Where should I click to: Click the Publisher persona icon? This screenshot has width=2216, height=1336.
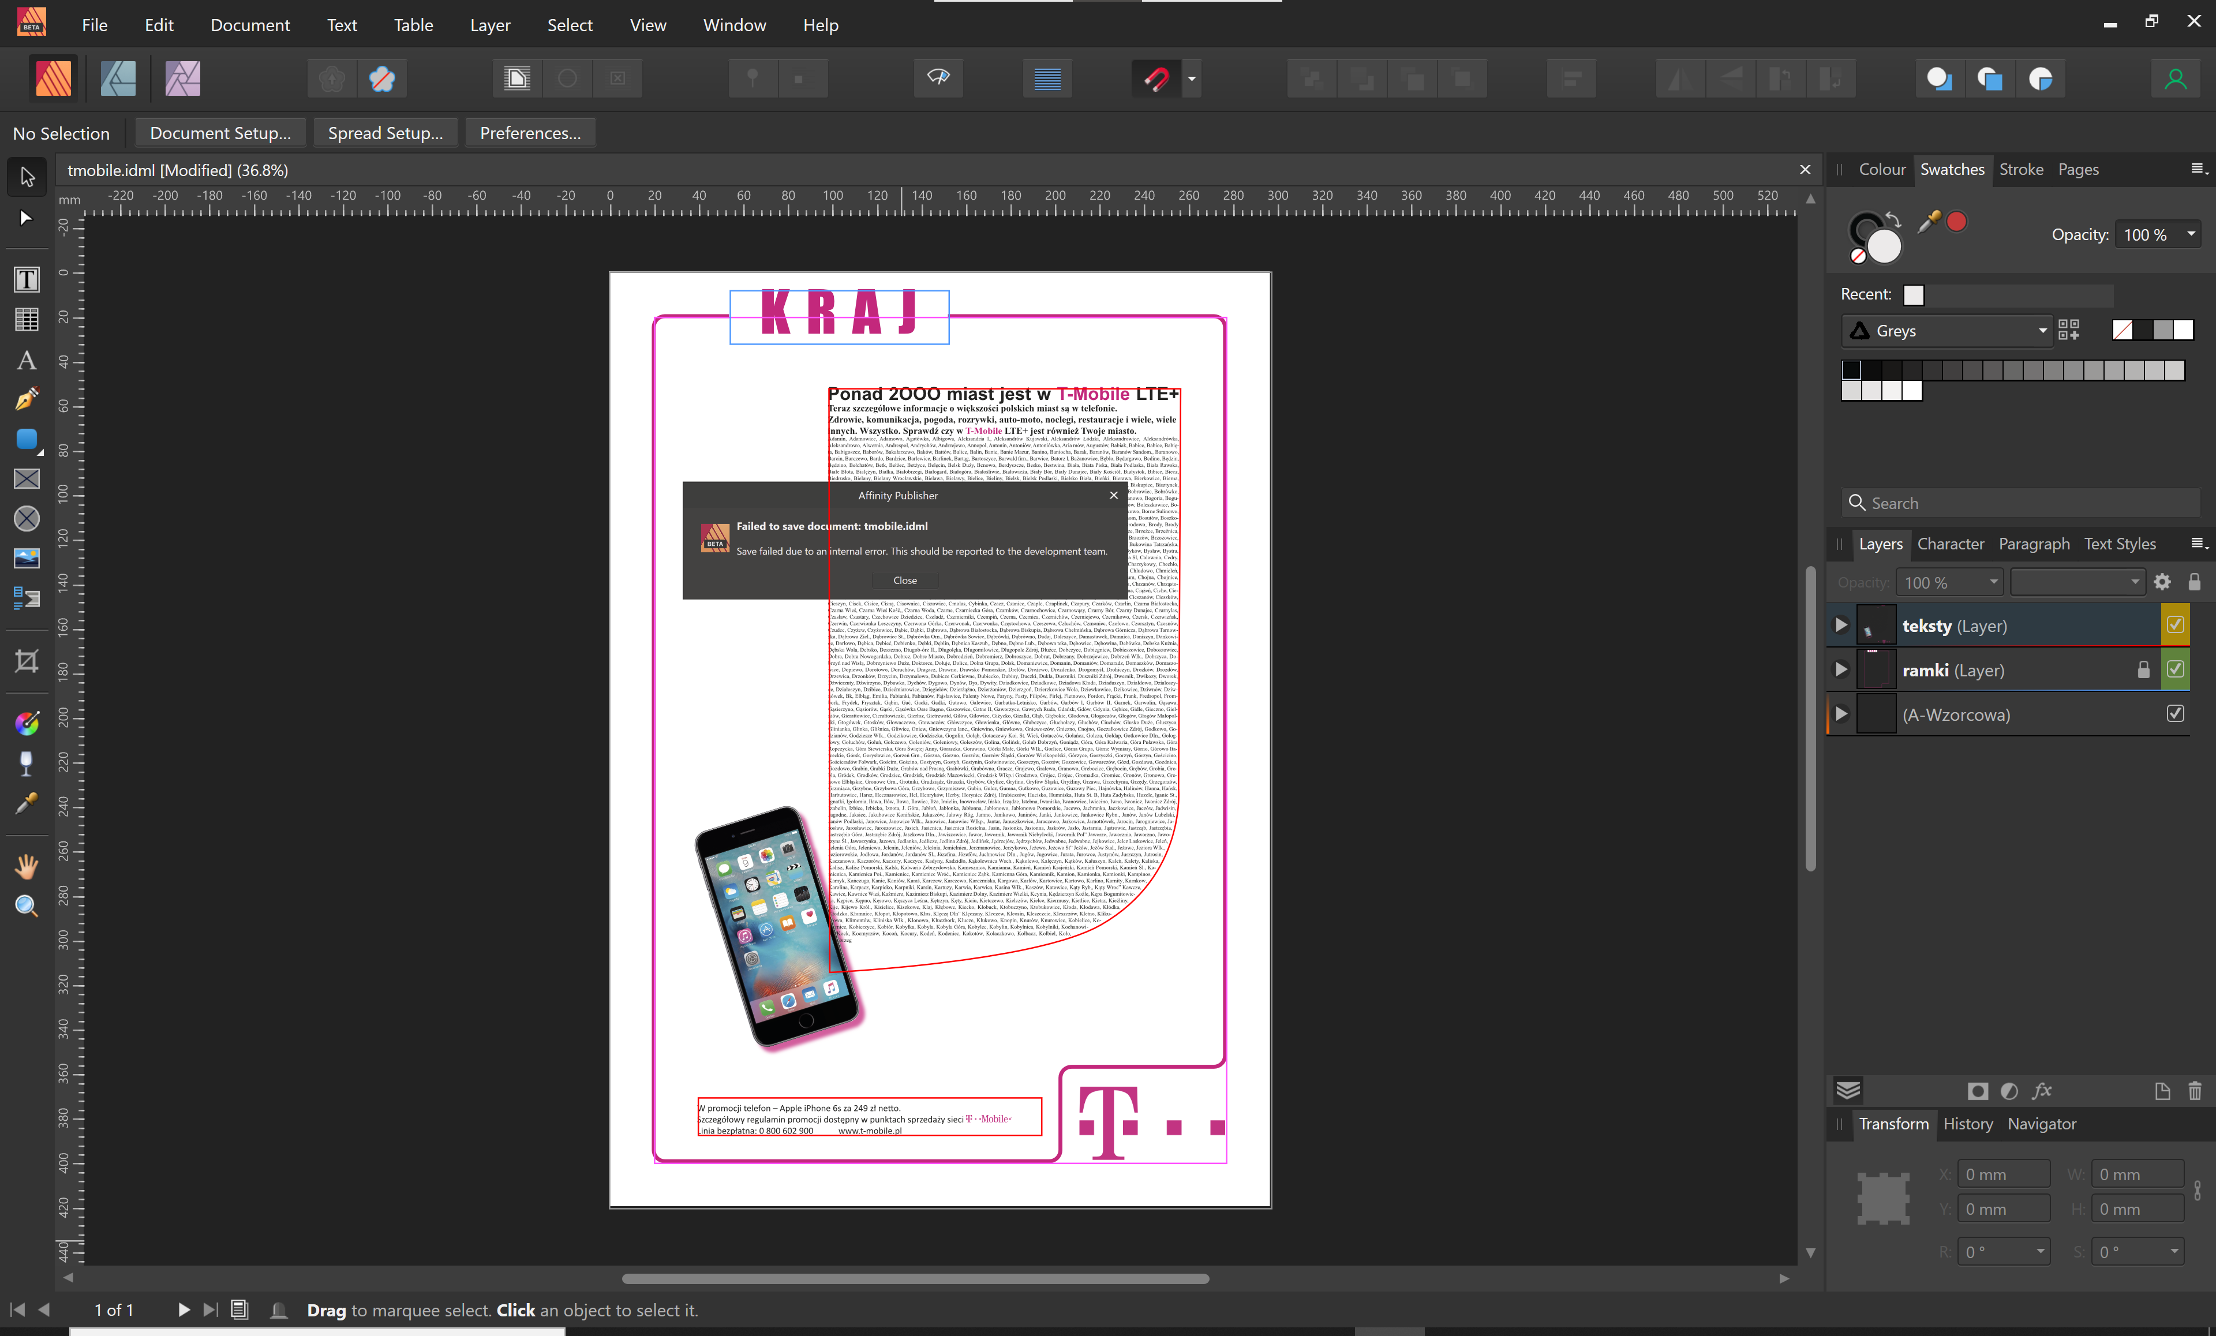coord(53,79)
